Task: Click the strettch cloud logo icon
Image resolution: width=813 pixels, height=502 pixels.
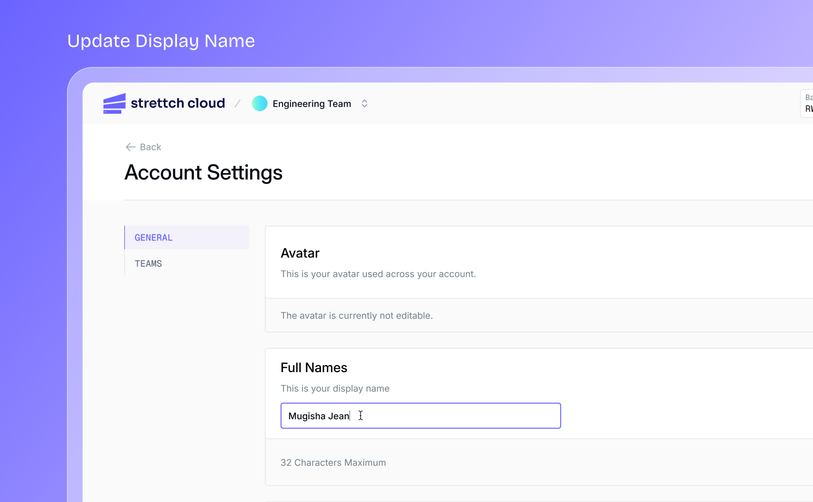Action: click(114, 103)
